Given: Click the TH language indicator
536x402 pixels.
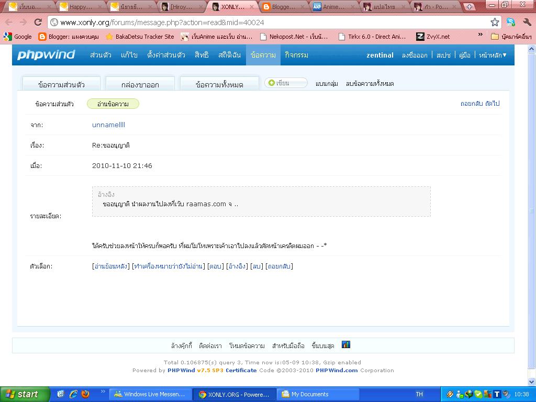Looking at the screenshot, I should (419, 394).
